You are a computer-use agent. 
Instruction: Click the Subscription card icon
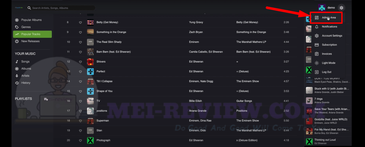[x=316, y=45]
